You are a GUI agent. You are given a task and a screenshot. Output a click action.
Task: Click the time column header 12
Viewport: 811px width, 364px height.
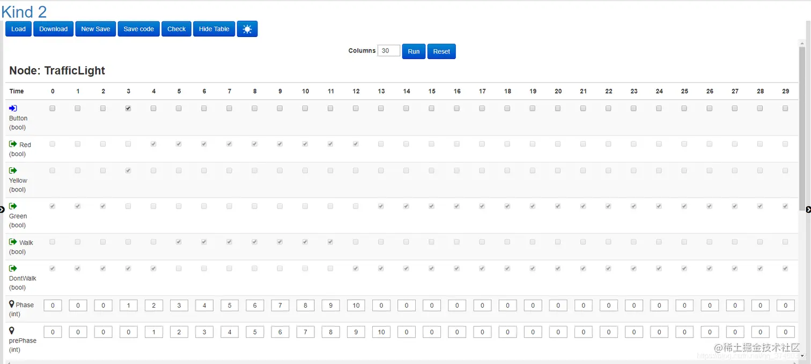(356, 91)
